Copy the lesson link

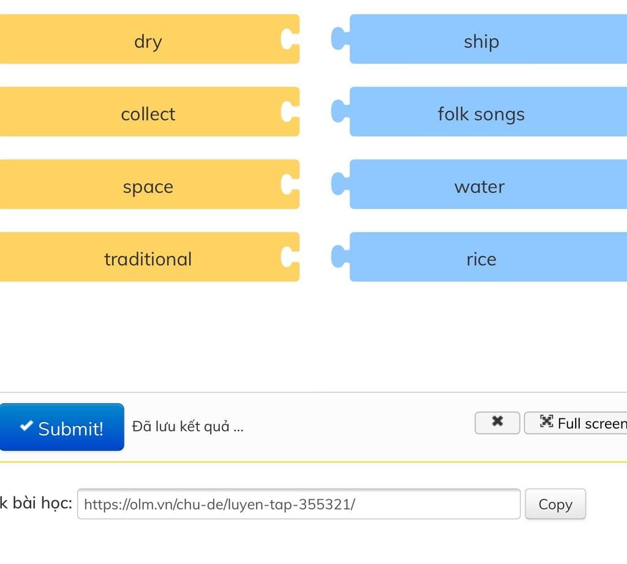[555, 504]
